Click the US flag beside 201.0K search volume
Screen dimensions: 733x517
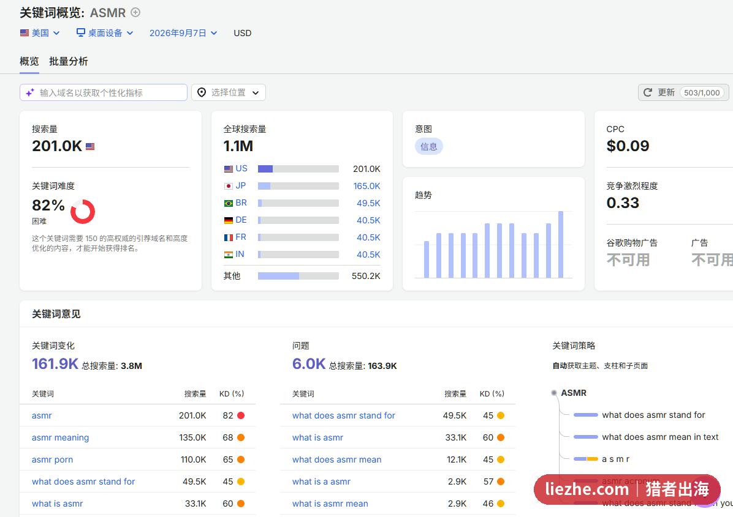point(90,146)
